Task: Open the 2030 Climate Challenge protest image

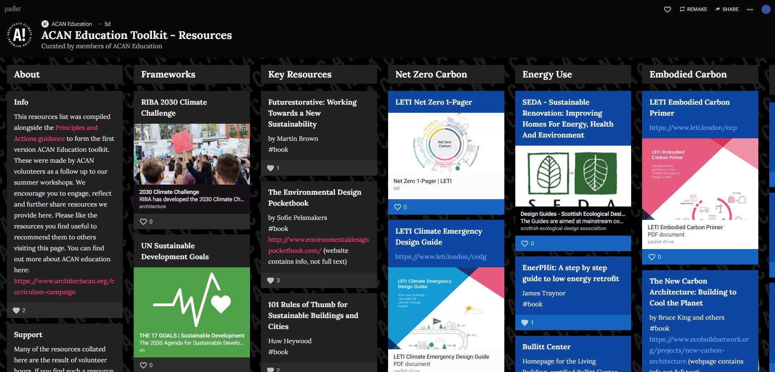Action: (x=192, y=154)
